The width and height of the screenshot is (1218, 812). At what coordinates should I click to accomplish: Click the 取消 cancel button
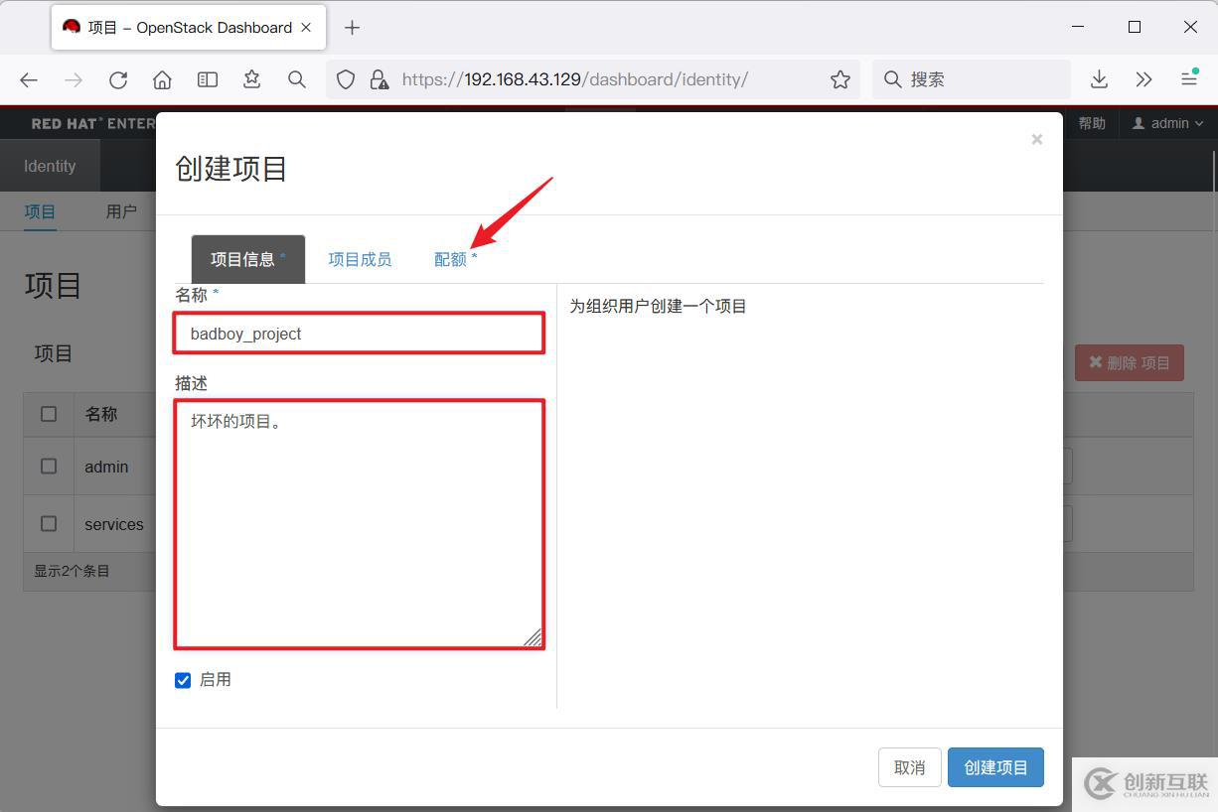[910, 767]
